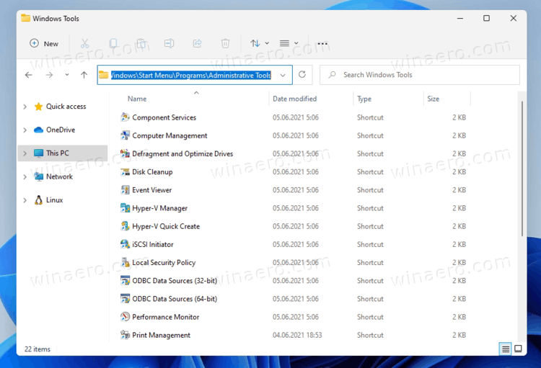
Task: Select the Performance Monitor icon
Action: [125, 317]
